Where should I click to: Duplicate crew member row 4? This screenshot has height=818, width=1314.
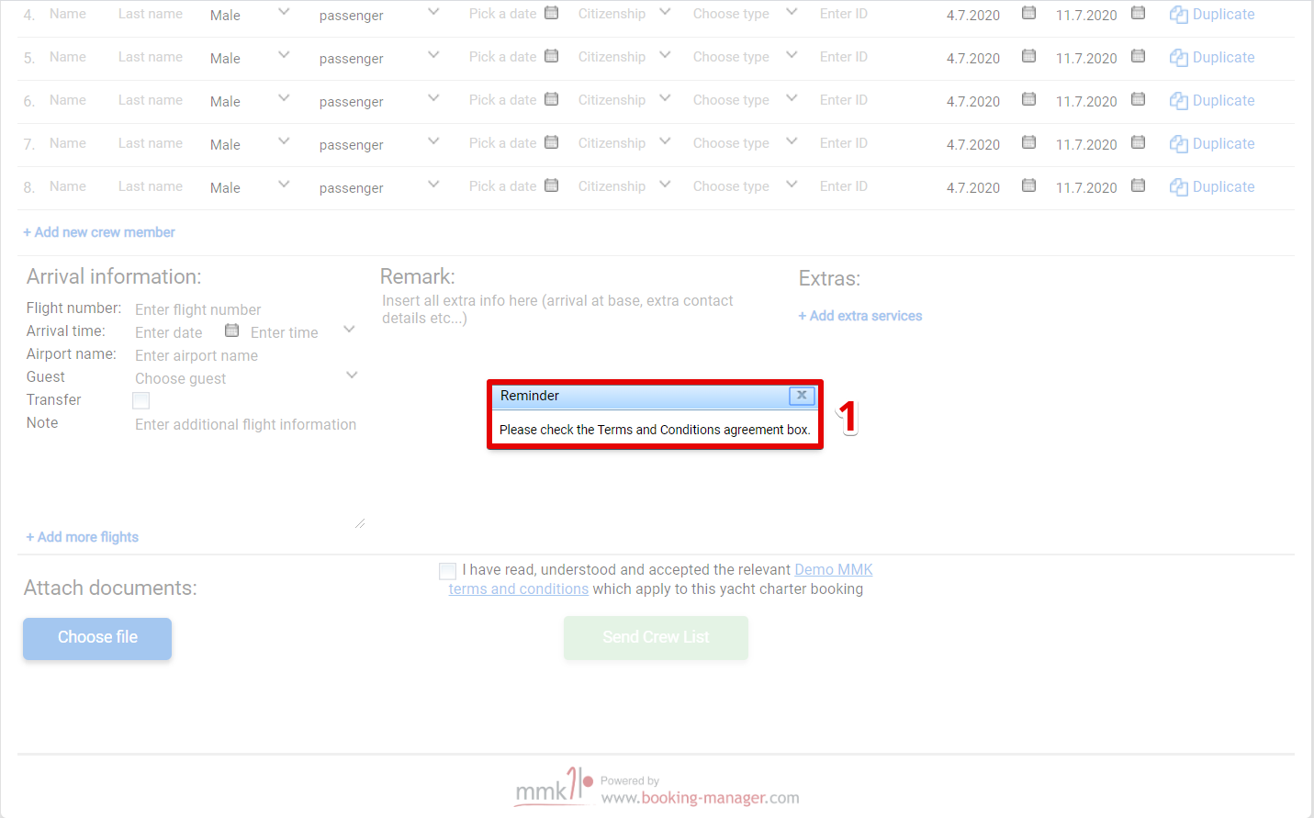[x=1212, y=15]
